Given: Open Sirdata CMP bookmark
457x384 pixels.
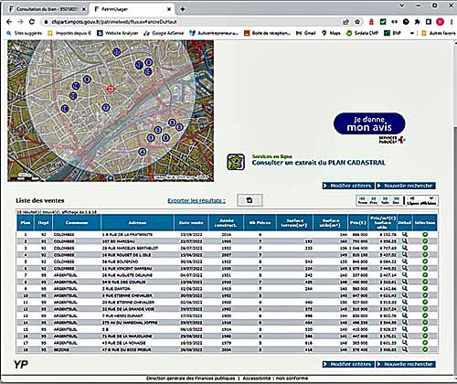Looking at the screenshot, I should (x=362, y=33).
